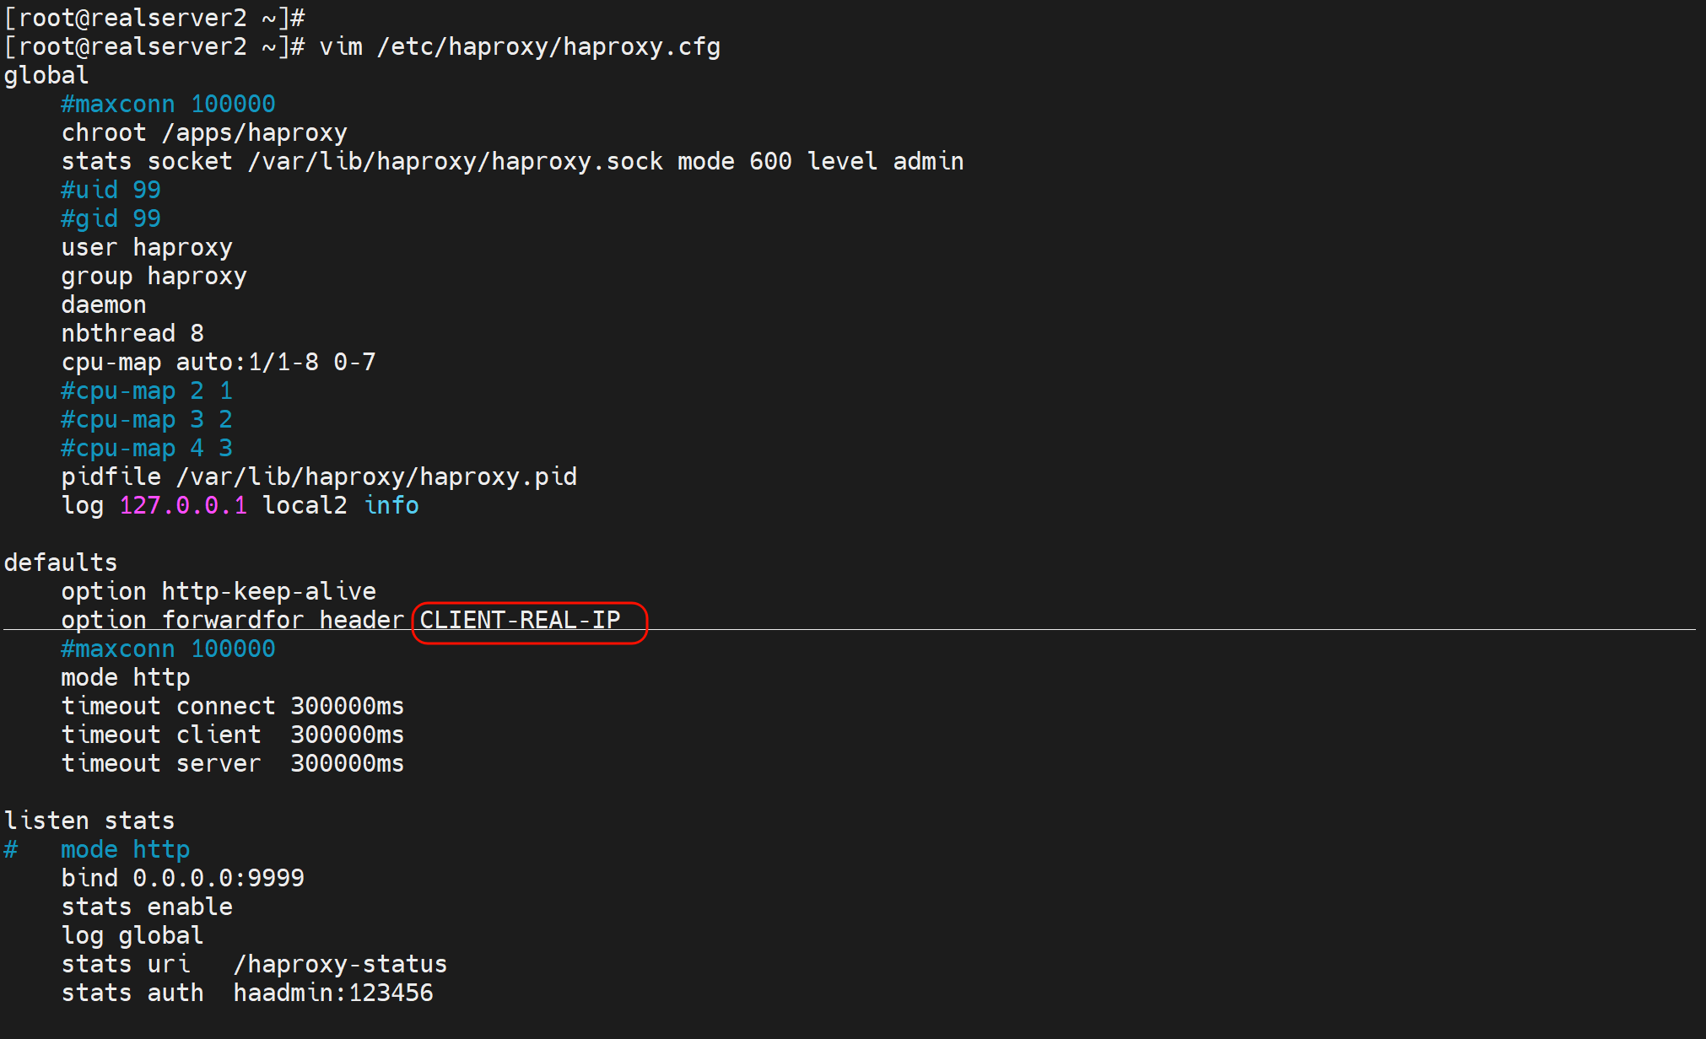Click the listen stats section heading
This screenshot has width=1706, height=1039.
point(89,821)
